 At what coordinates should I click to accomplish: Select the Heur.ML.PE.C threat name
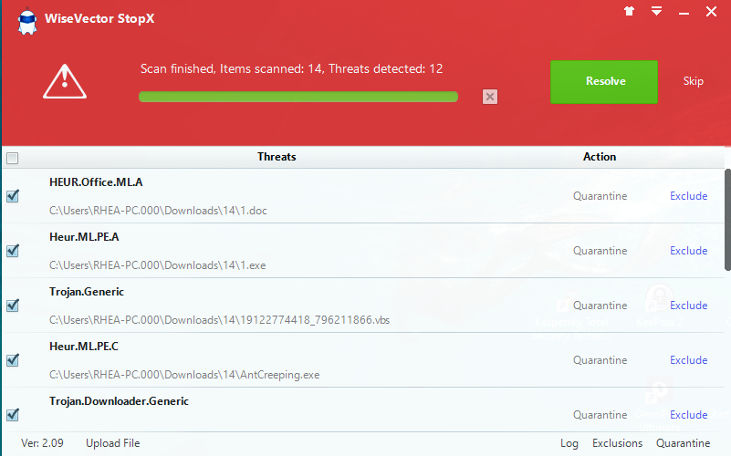[x=84, y=347]
